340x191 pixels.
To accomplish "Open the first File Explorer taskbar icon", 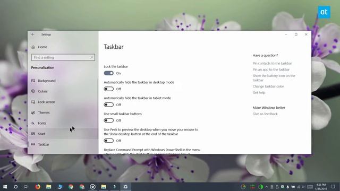I will tap(48, 187).
